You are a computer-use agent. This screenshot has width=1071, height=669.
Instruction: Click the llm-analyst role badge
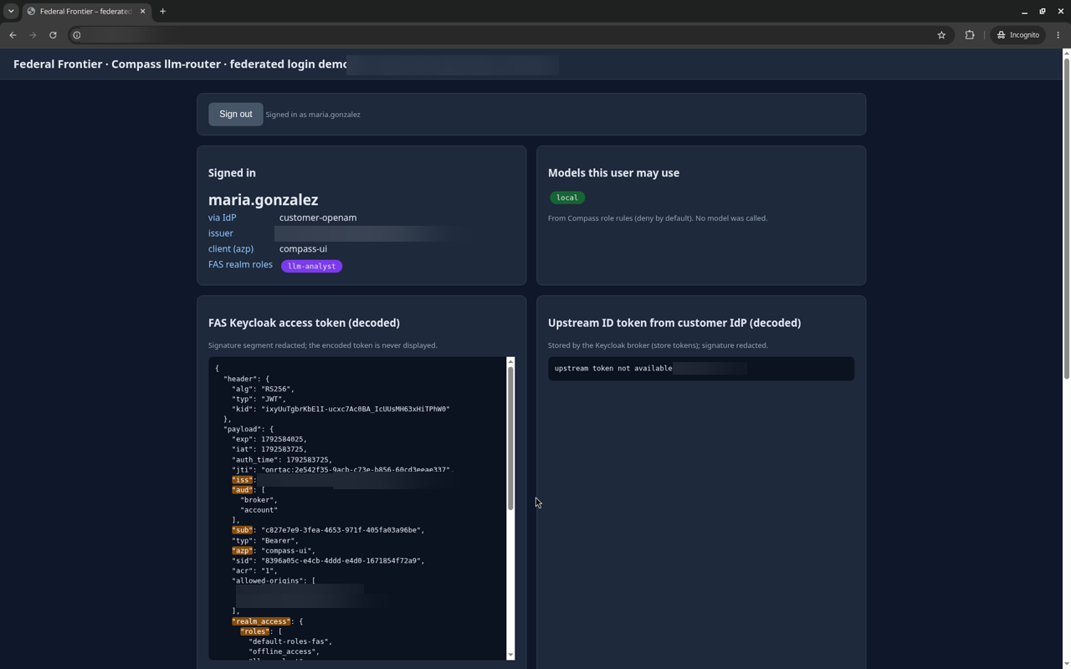[311, 266]
